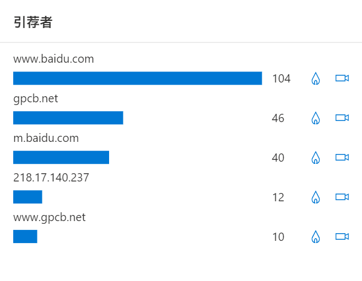
Task: Select the m.baidu.com referrer label
Action: pos(46,138)
